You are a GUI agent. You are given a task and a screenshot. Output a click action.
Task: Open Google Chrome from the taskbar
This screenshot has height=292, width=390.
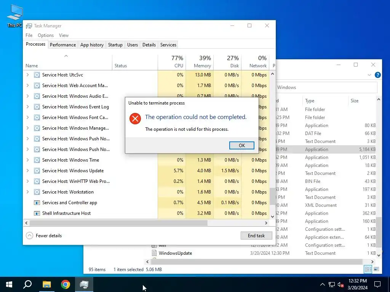[x=66, y=284]
